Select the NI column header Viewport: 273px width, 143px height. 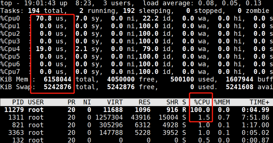point(87,102)
